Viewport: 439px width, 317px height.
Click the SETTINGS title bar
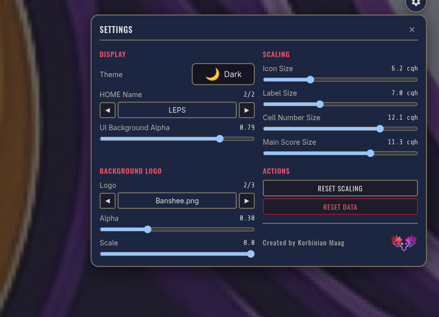pos(116,30)
